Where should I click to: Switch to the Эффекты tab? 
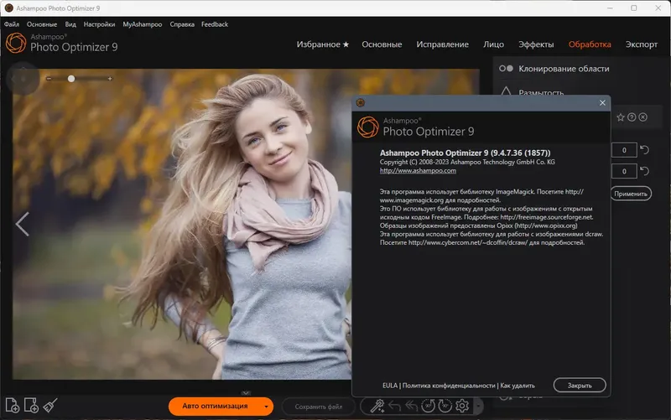coord(536,44)
